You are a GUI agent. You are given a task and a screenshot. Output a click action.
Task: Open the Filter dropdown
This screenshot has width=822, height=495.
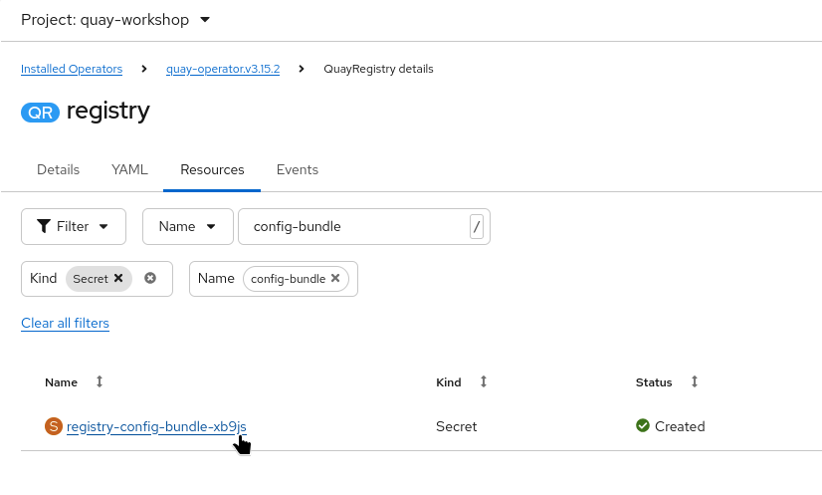coord(74,226)
